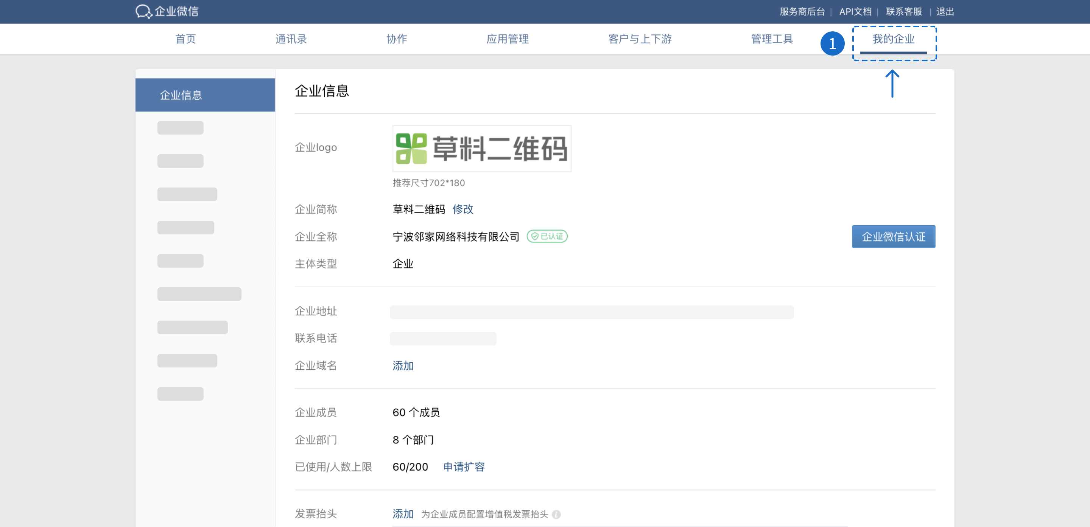This screenshot has width=1090, height=527.
Task: Click 退出 to log out
Action: (x=945, y=11)
